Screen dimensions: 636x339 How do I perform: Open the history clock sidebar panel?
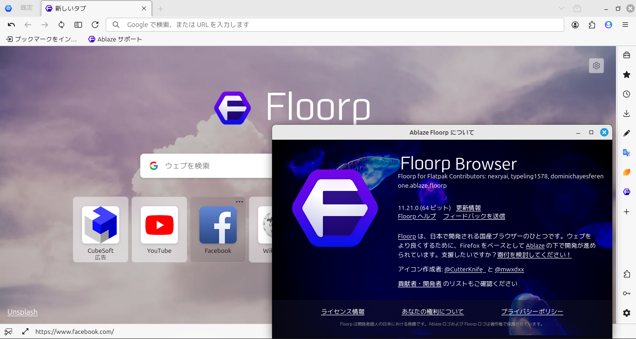(627, 94)
